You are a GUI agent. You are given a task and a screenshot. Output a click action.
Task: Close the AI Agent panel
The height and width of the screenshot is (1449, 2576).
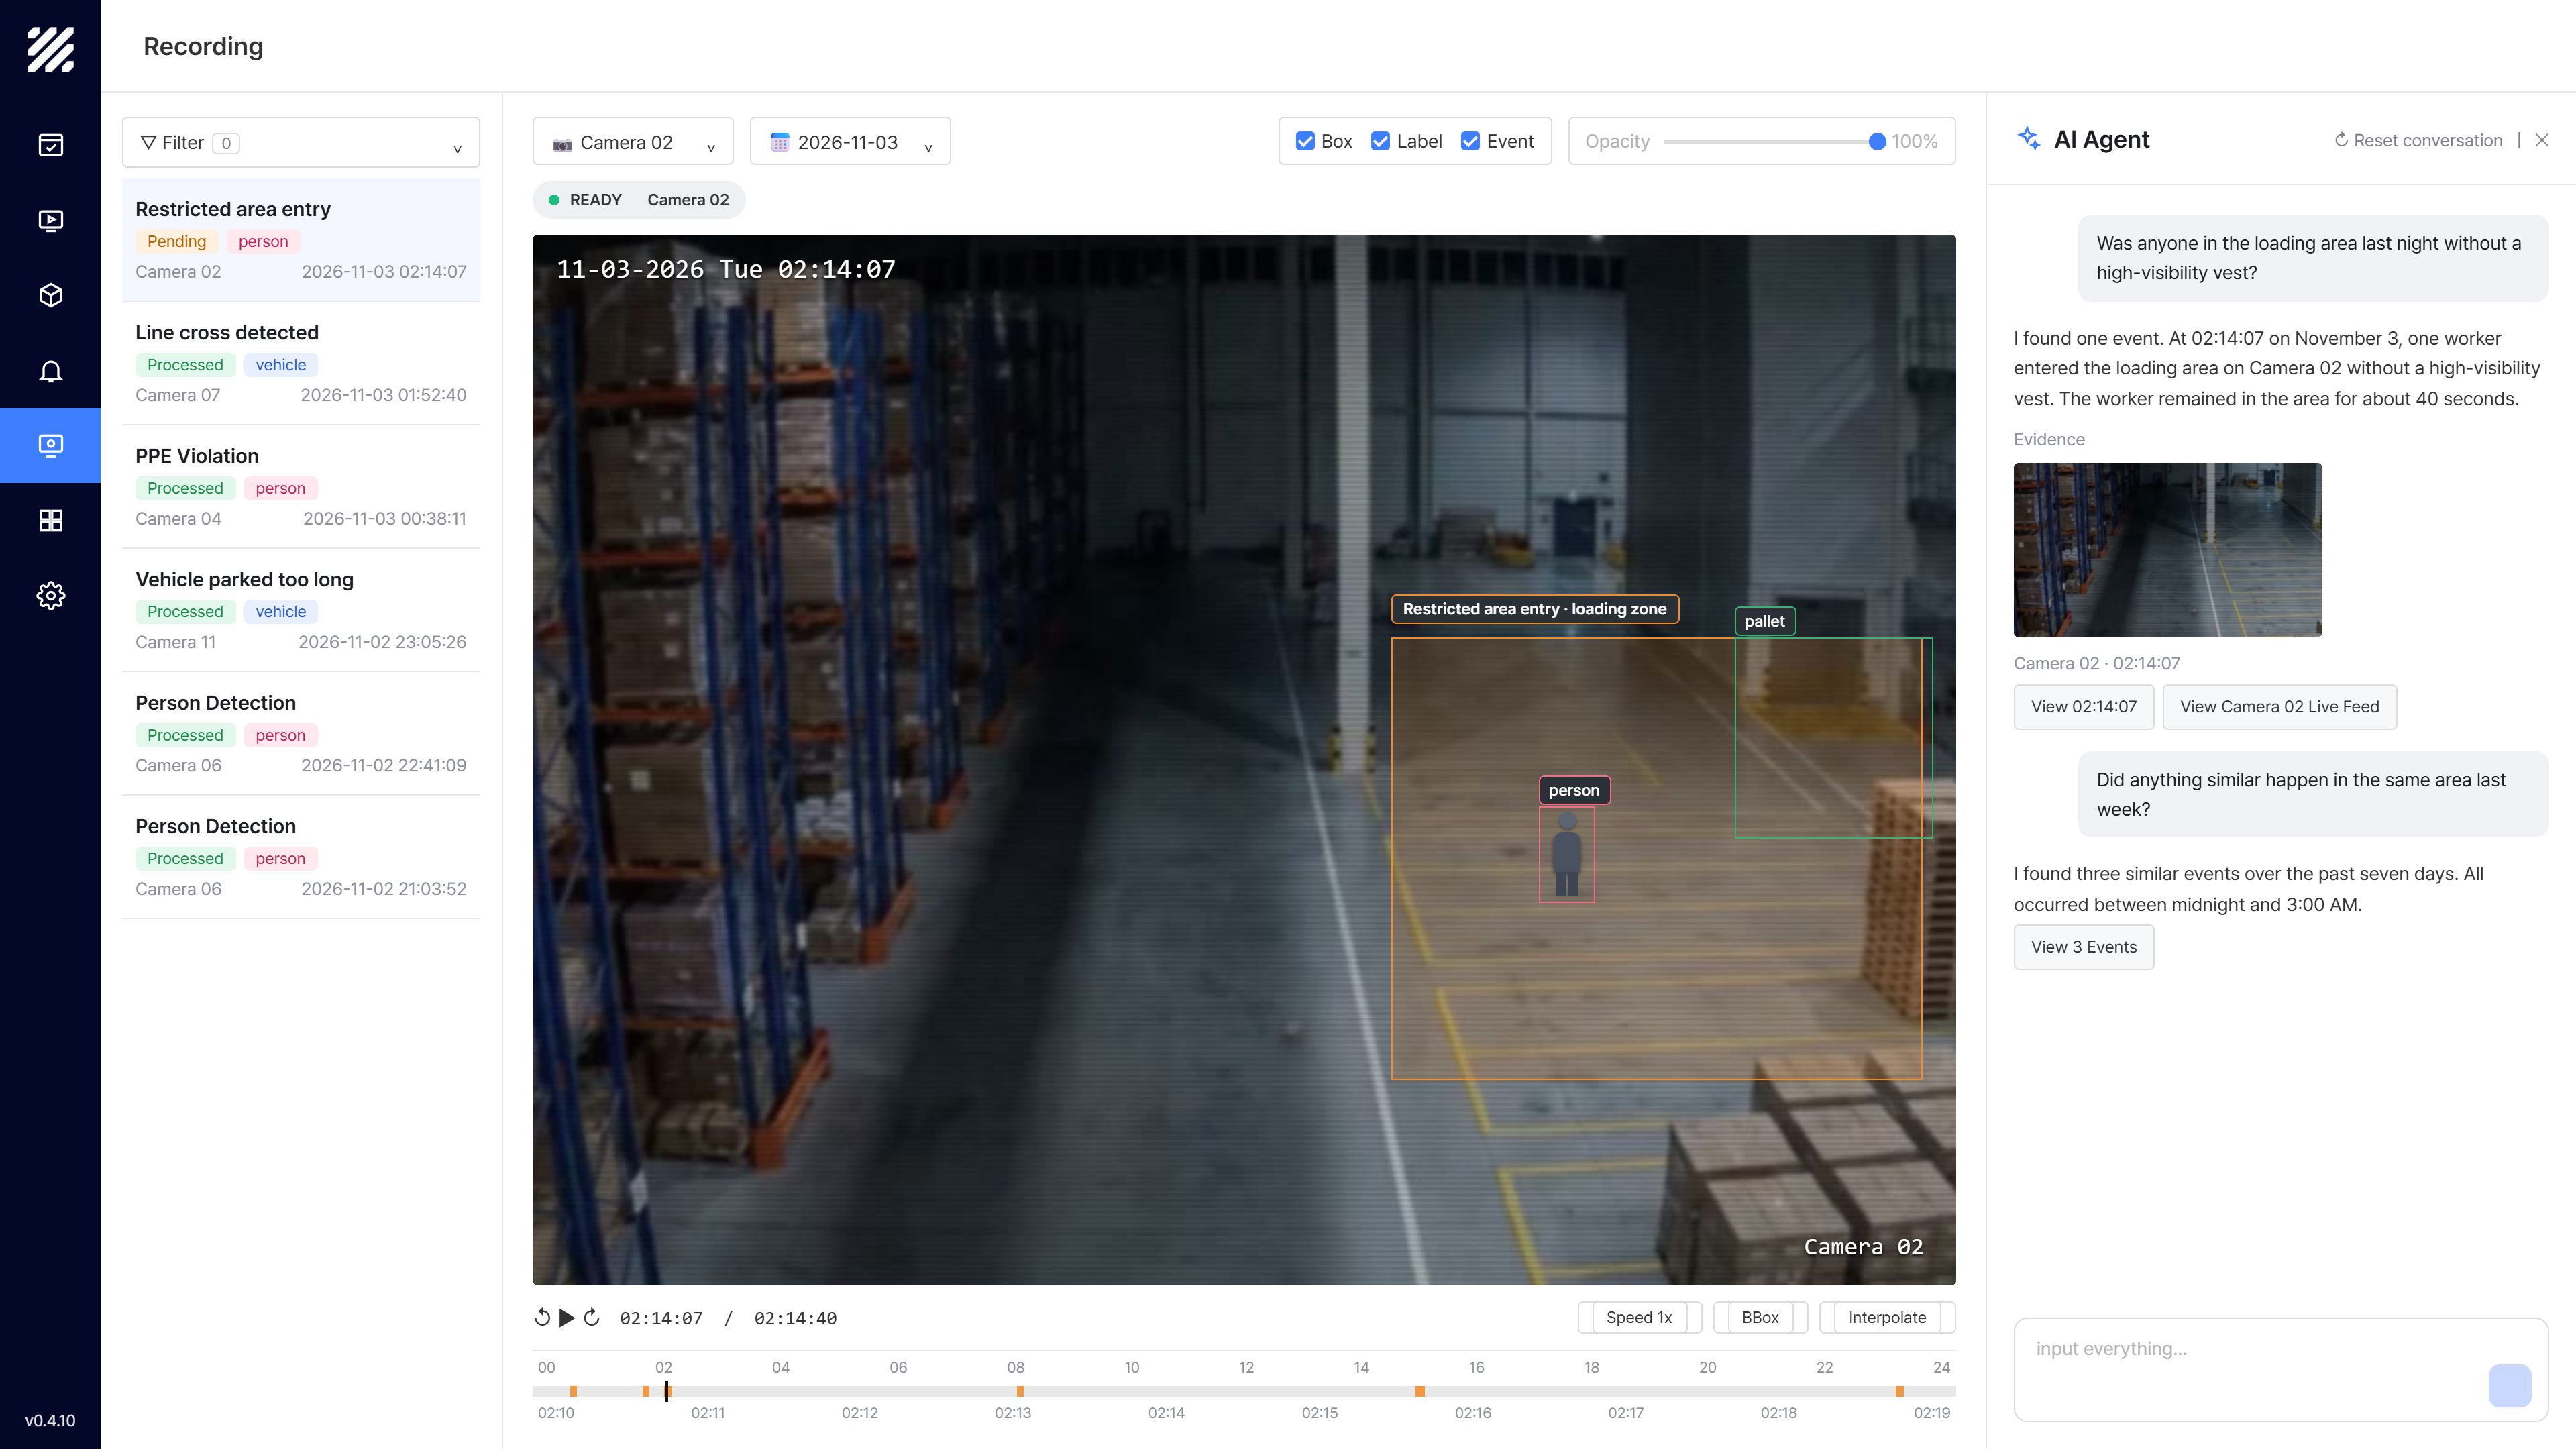(x=2542, y=140)
